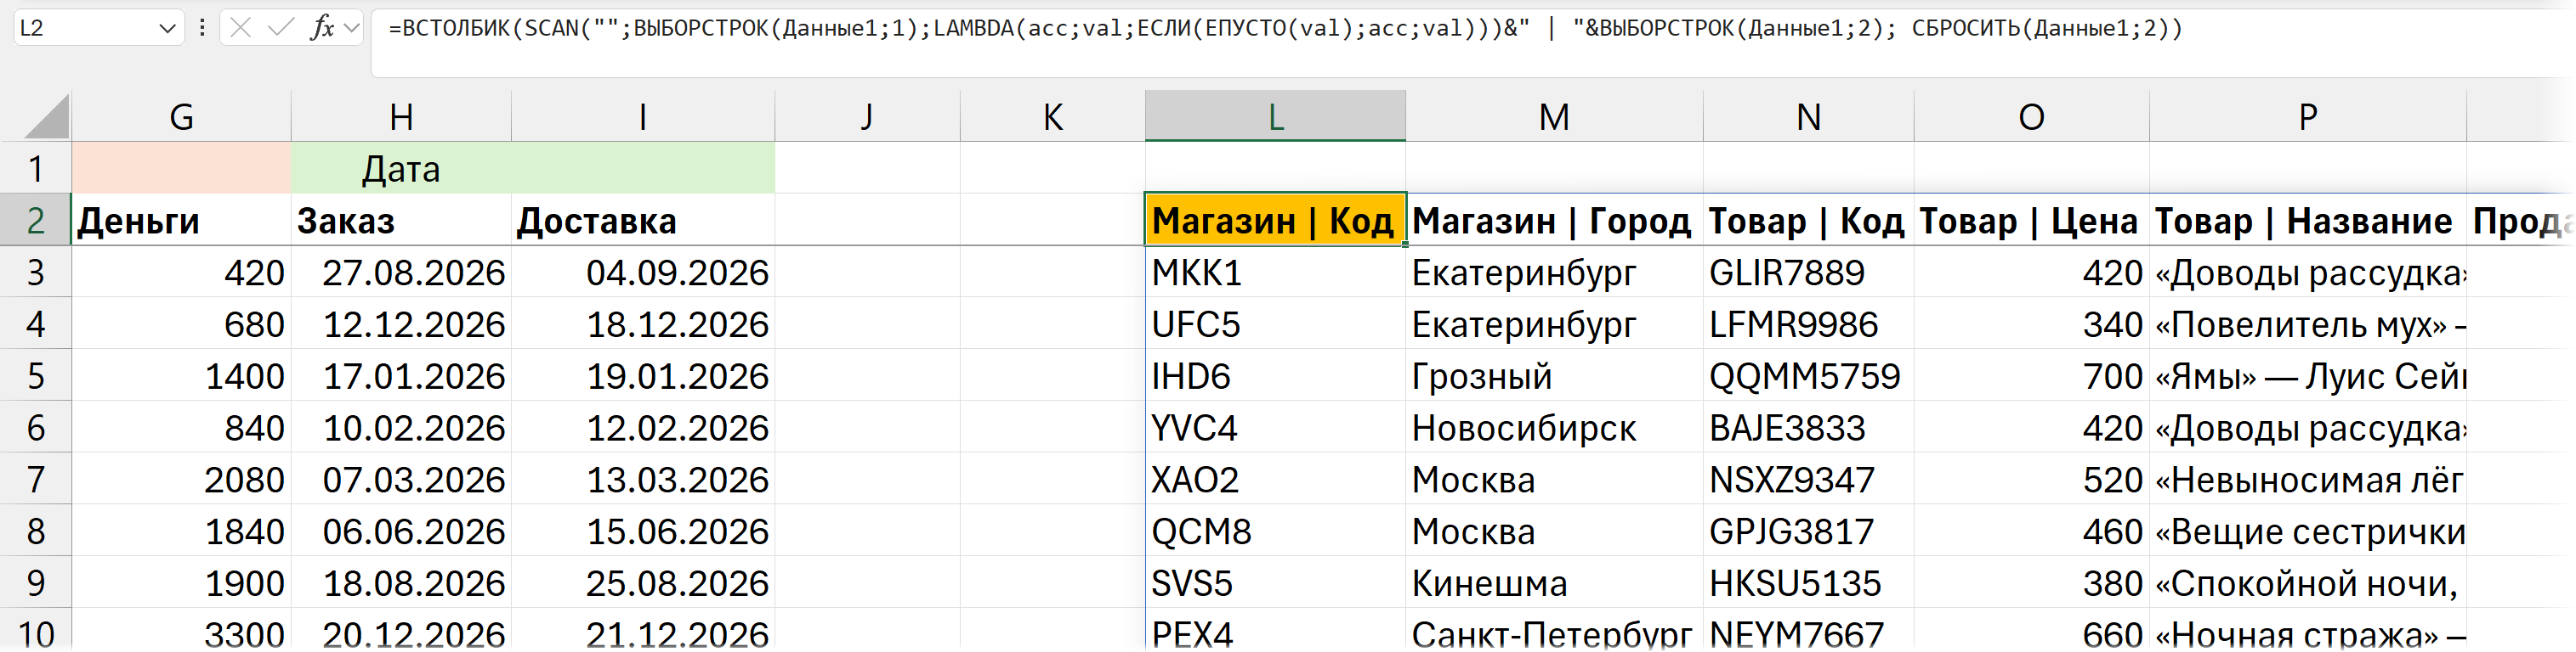This screenshot has width=2576, height=652.
Task: Click the formula bar options dots
Action: tap(202, 28)
